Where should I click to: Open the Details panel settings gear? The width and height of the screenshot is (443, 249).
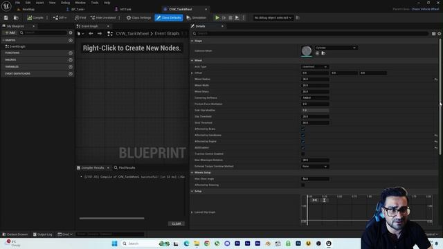pyautogui.click(x=440, y=34)
